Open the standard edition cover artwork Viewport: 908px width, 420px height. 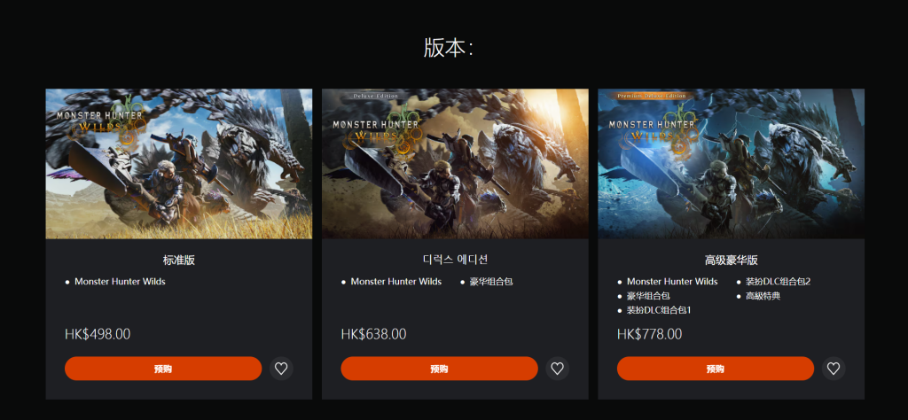tap(179, 164)
